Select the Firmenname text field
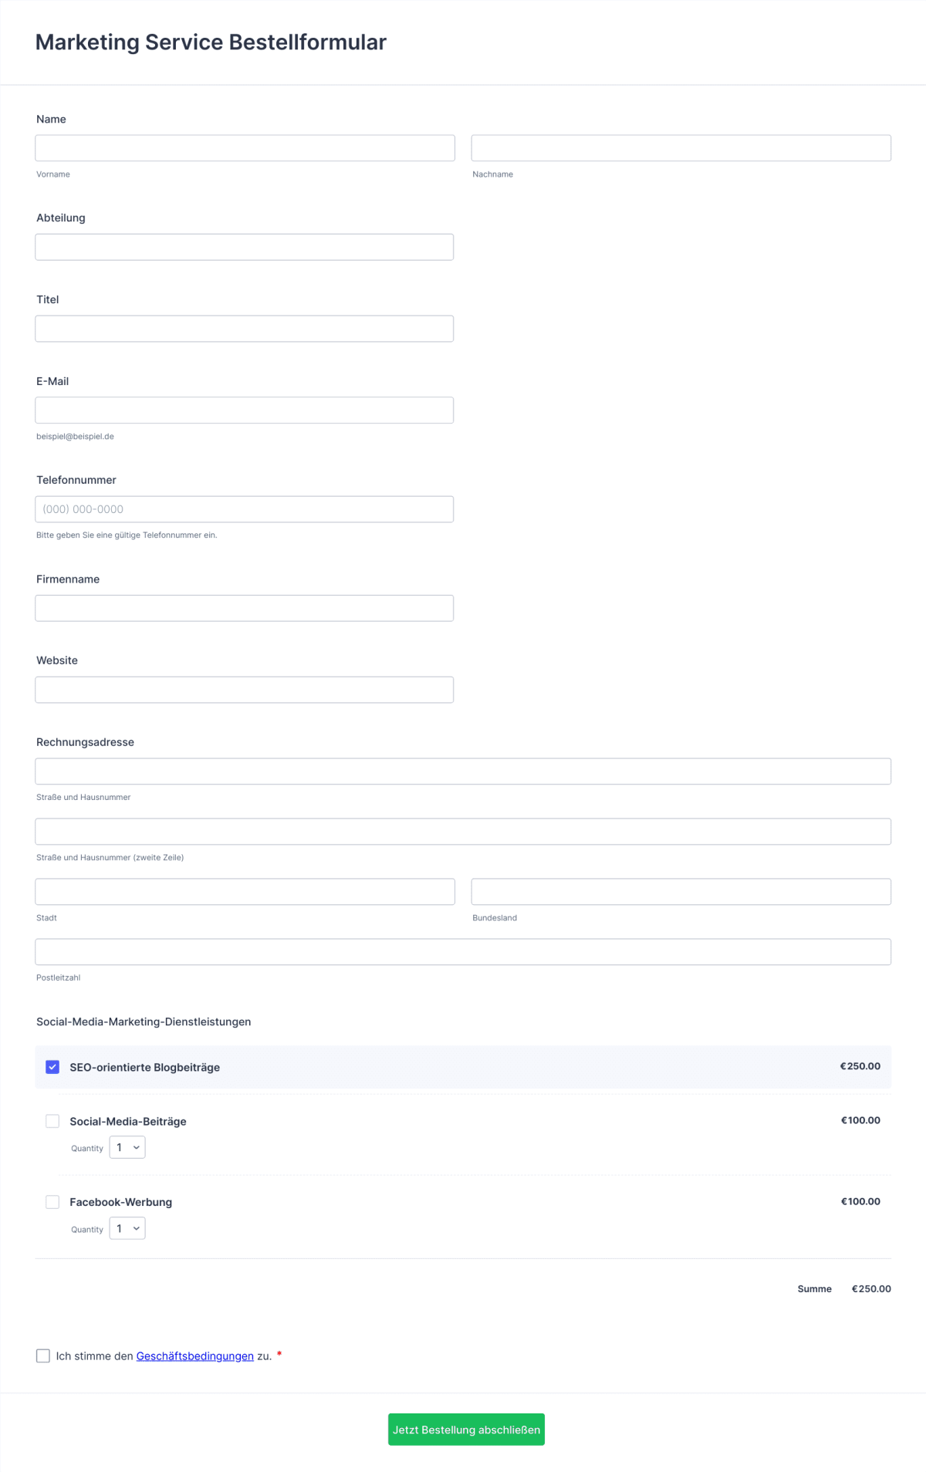926x1472 pixels. [244, 607]
